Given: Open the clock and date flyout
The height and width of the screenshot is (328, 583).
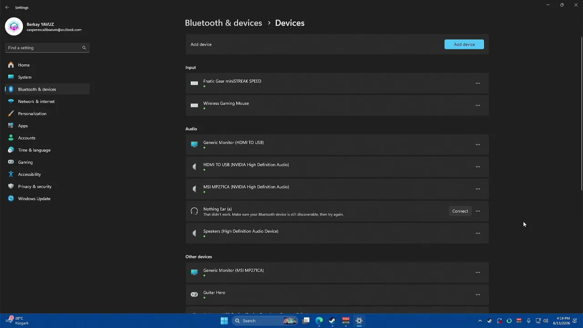Looking at the screenshot, I should click(x=561, y=321).
